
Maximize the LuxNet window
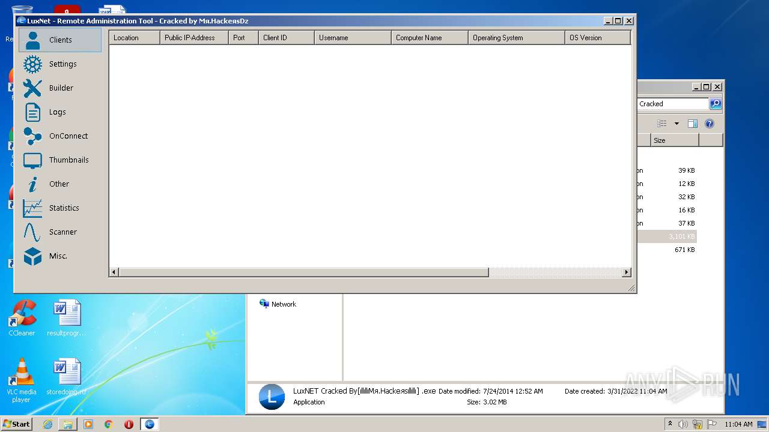618,20
